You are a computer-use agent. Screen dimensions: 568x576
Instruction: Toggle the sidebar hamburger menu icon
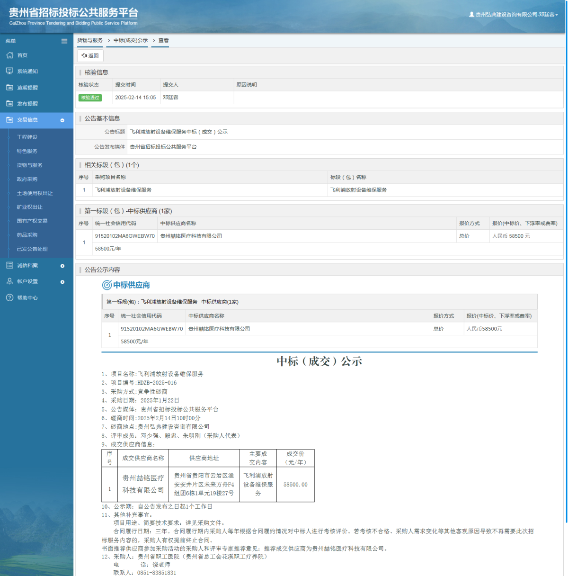[x=64, y=41]
